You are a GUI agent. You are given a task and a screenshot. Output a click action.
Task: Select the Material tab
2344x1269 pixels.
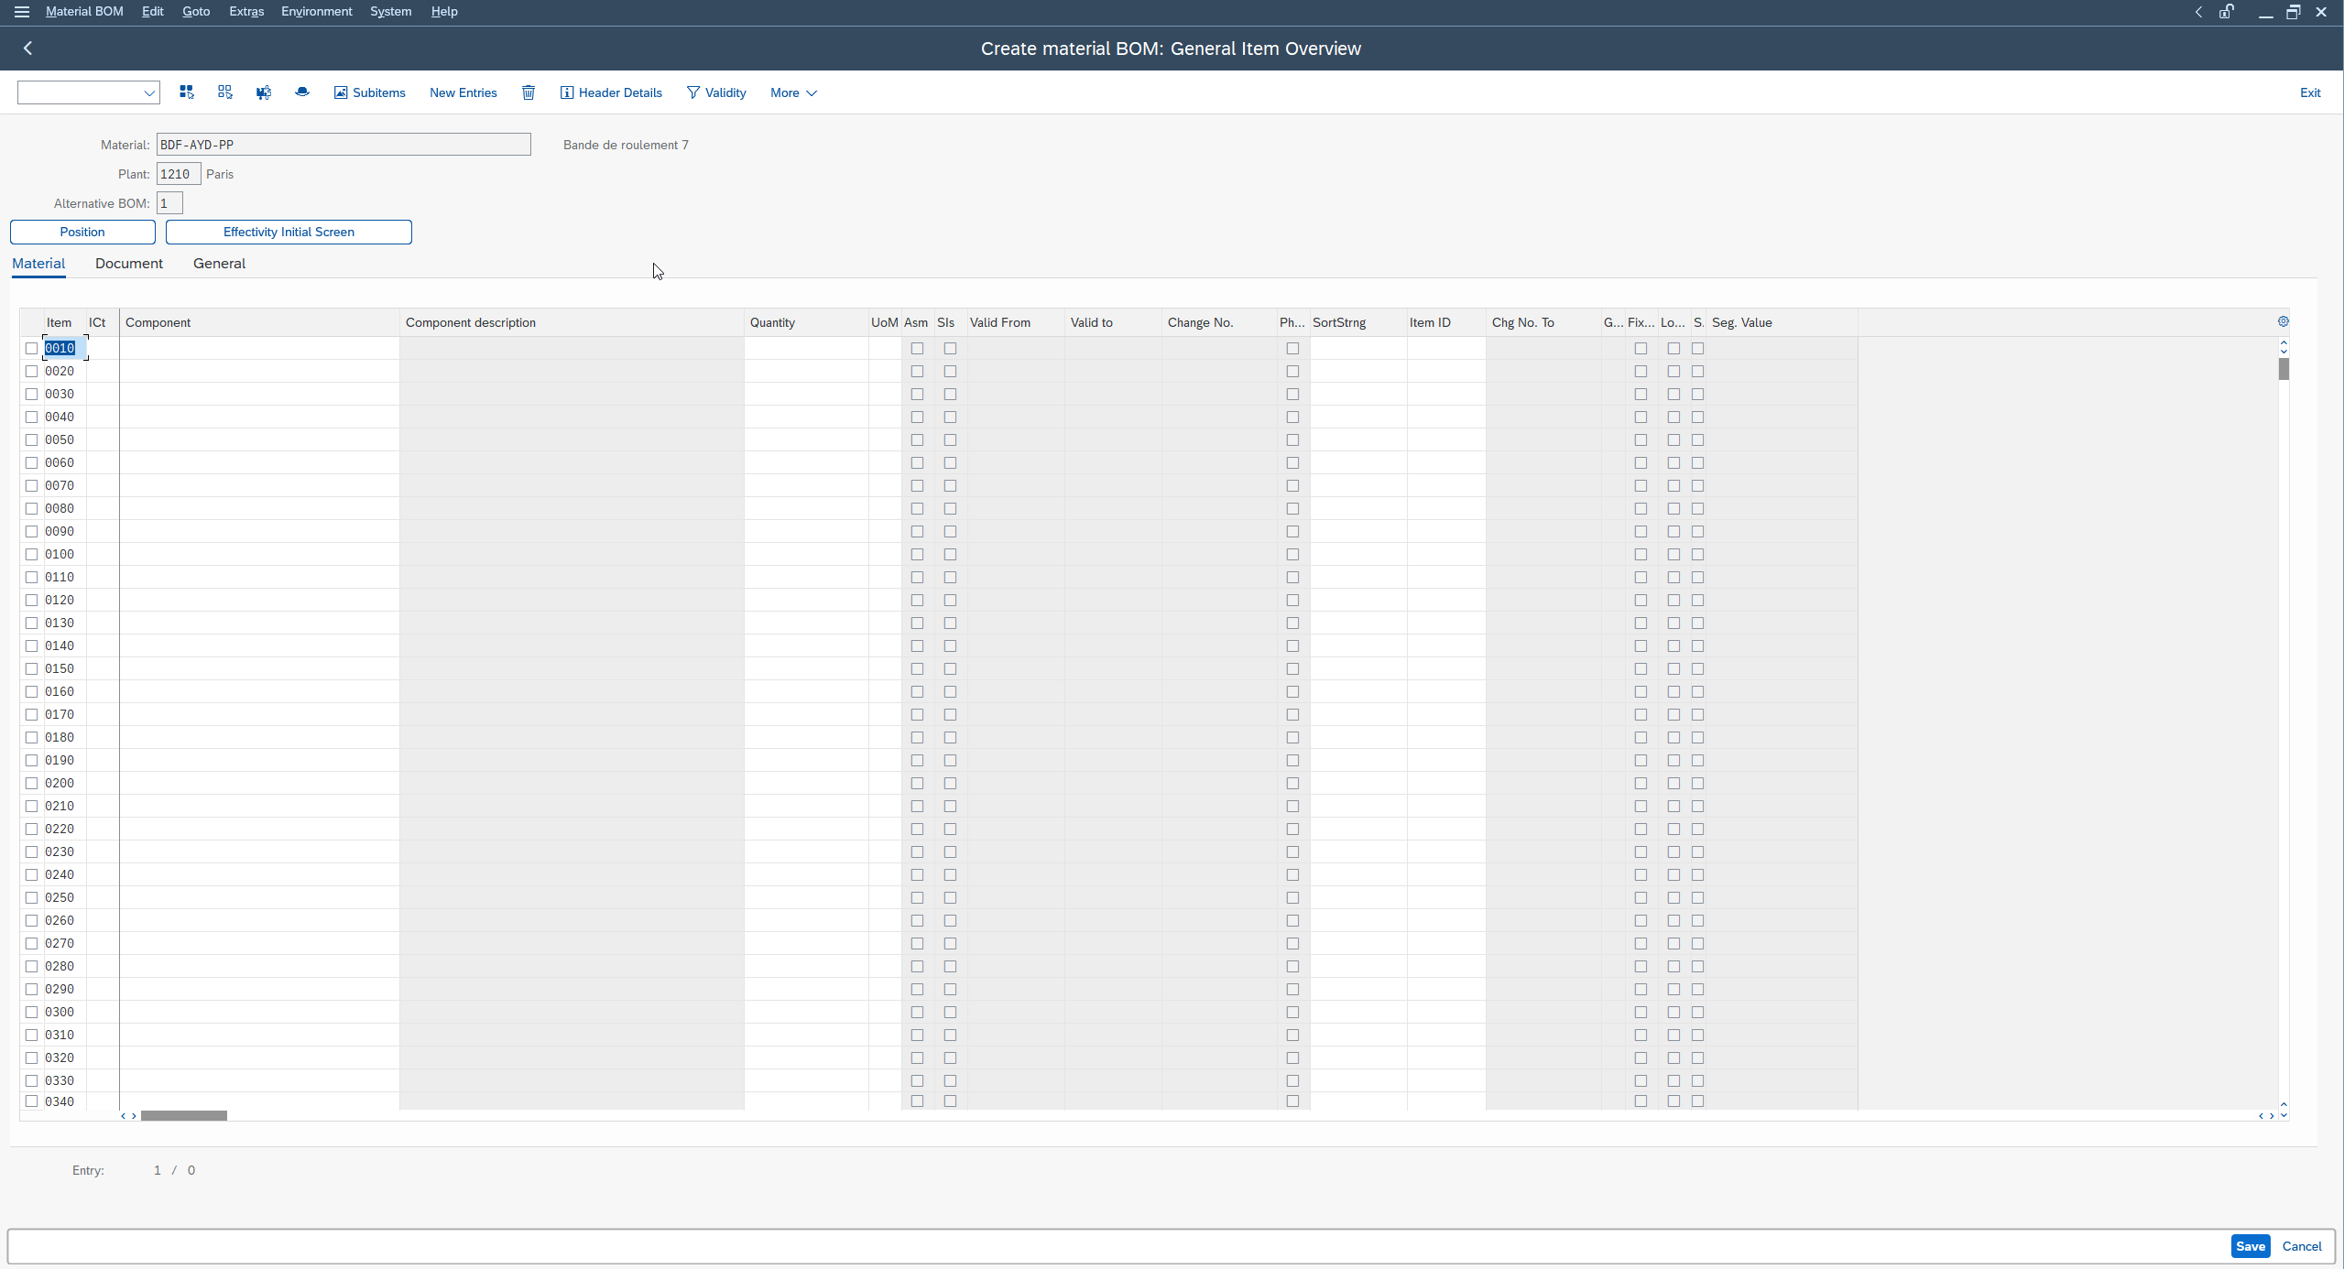[x=38, y=264]
